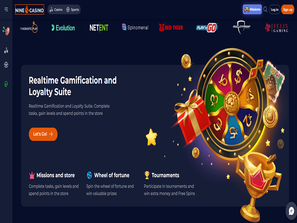Select the cherry casino icon in sidebar
The width and height of the screenshot is (297, 223).
6,51
